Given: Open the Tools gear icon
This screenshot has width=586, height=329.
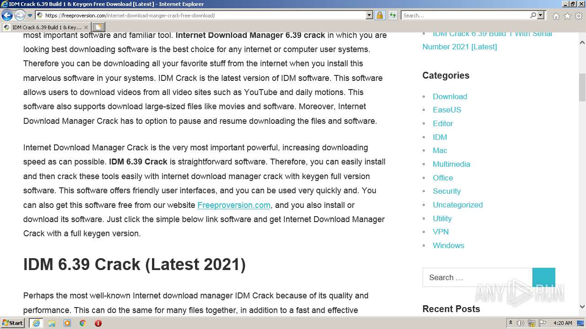Looking at the screenshot, I should click(x=579, y=16).
